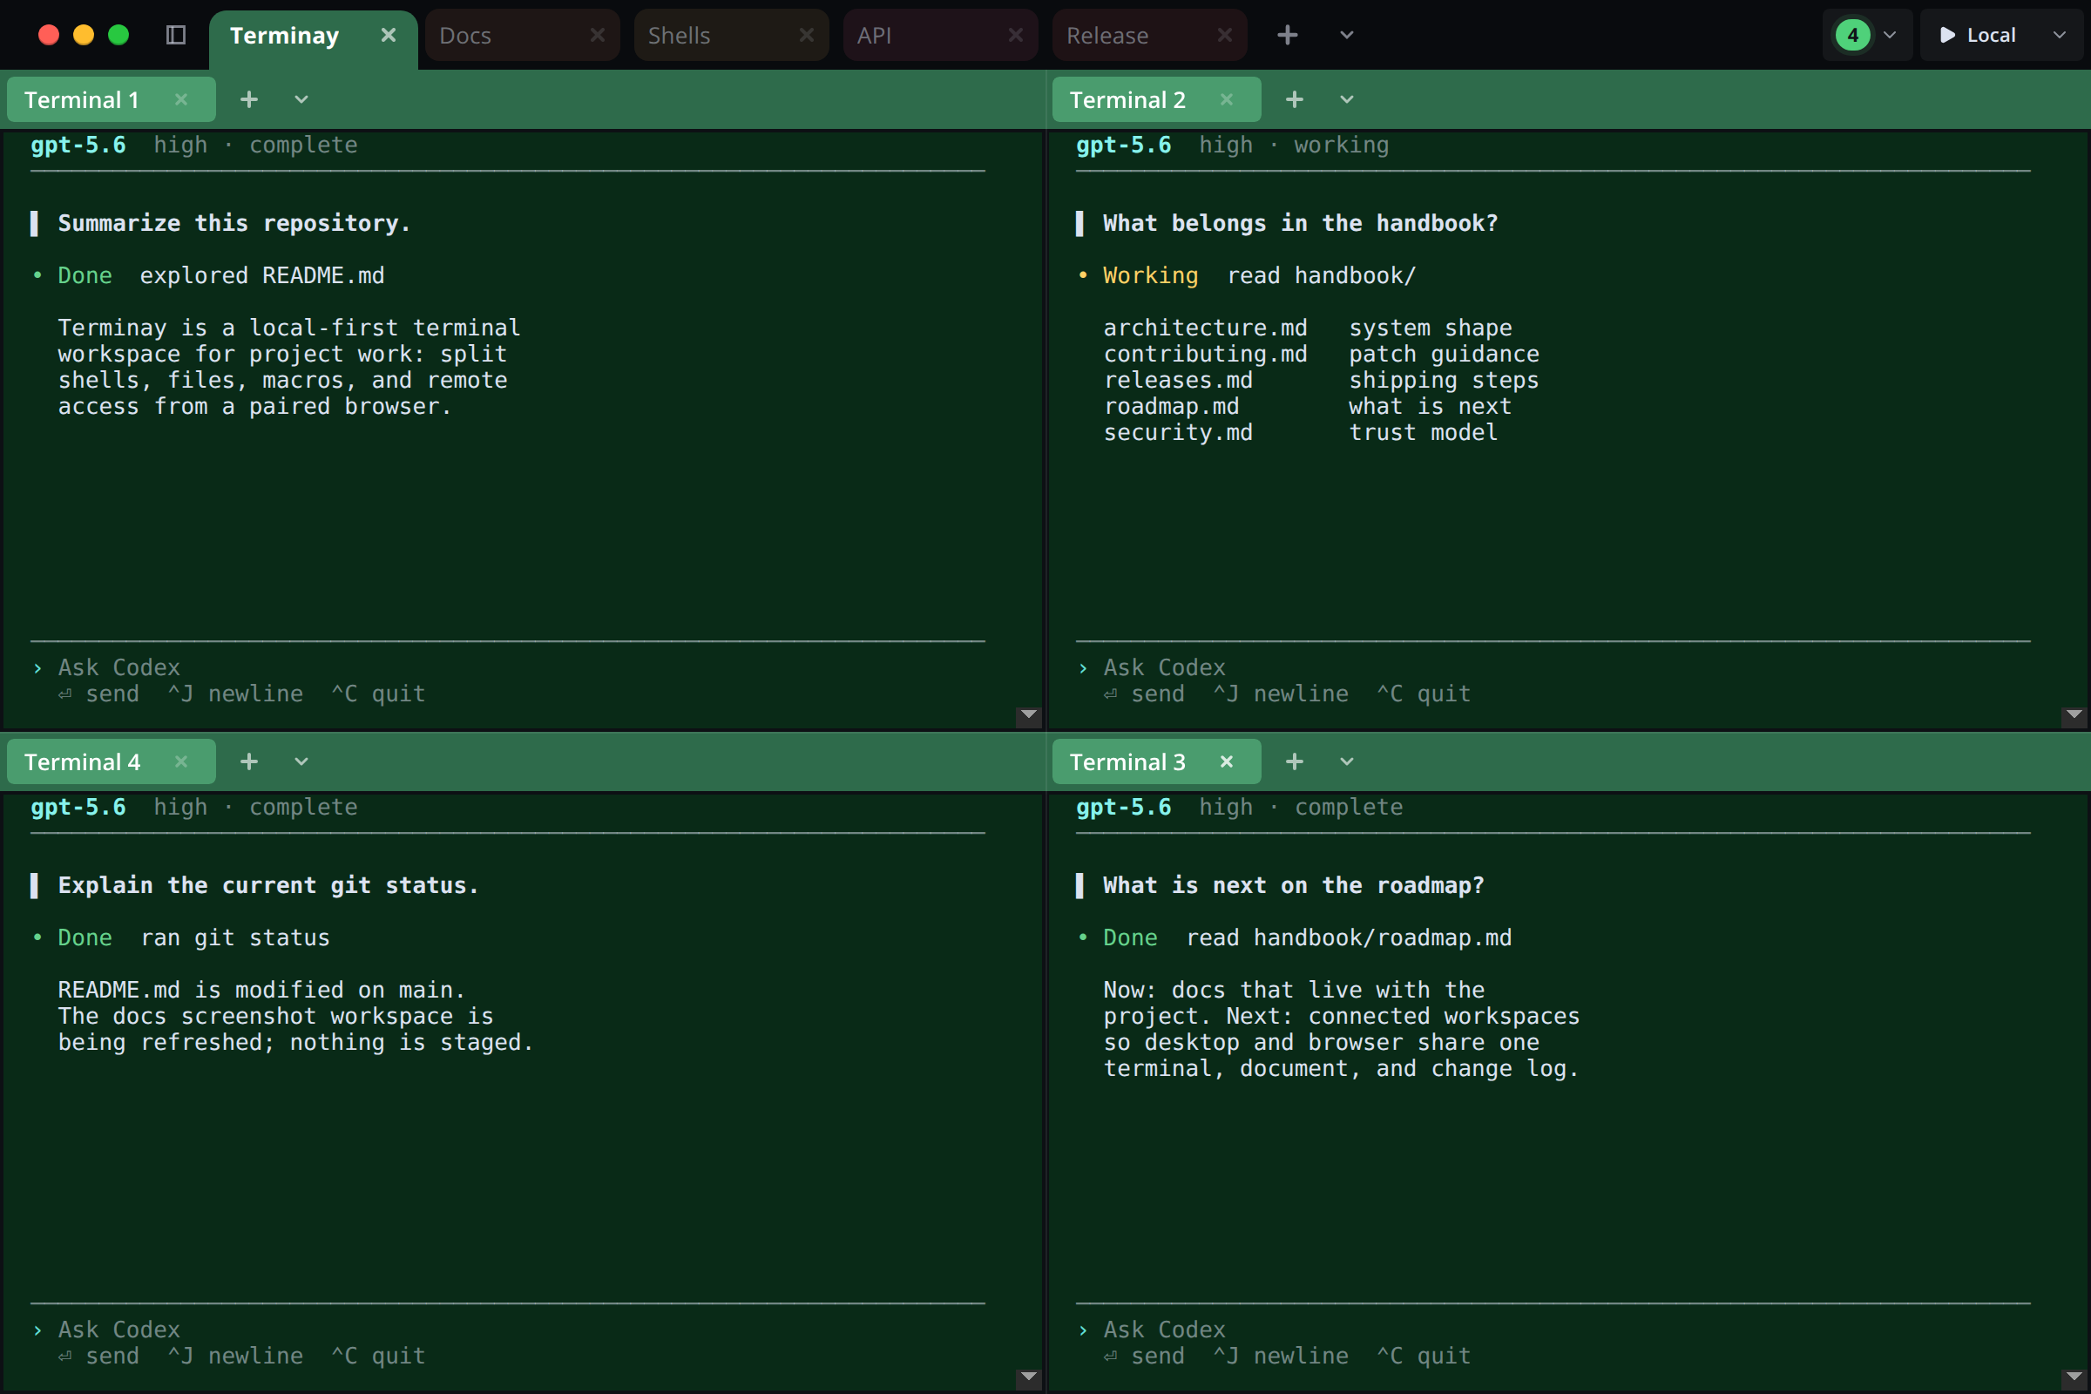The height and width of the screenshot is (1394, 2091).
Task: Open the chevron menu next to Terminal 4
Action: point(301,761)
